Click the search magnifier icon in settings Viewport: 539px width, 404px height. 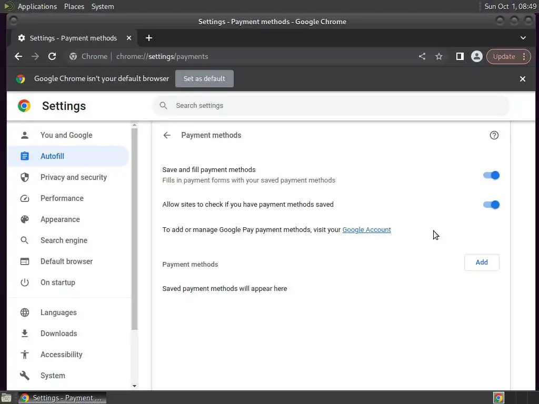click(x=164, y=105)
